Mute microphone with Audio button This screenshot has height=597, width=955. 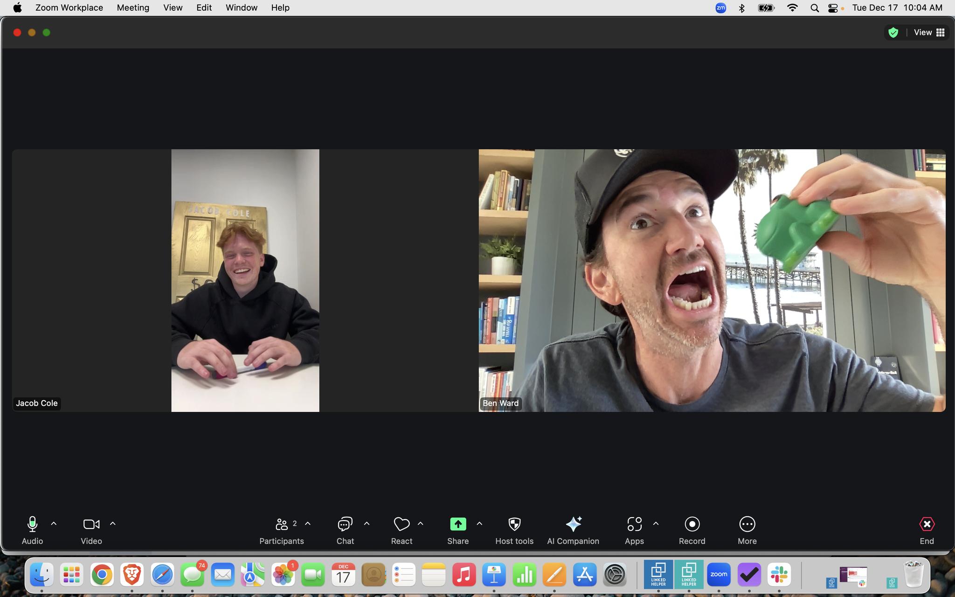(x=32, y=530)
